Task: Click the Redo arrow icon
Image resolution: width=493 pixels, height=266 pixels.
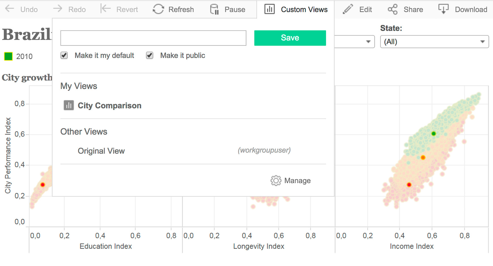Action: (58, 9)
